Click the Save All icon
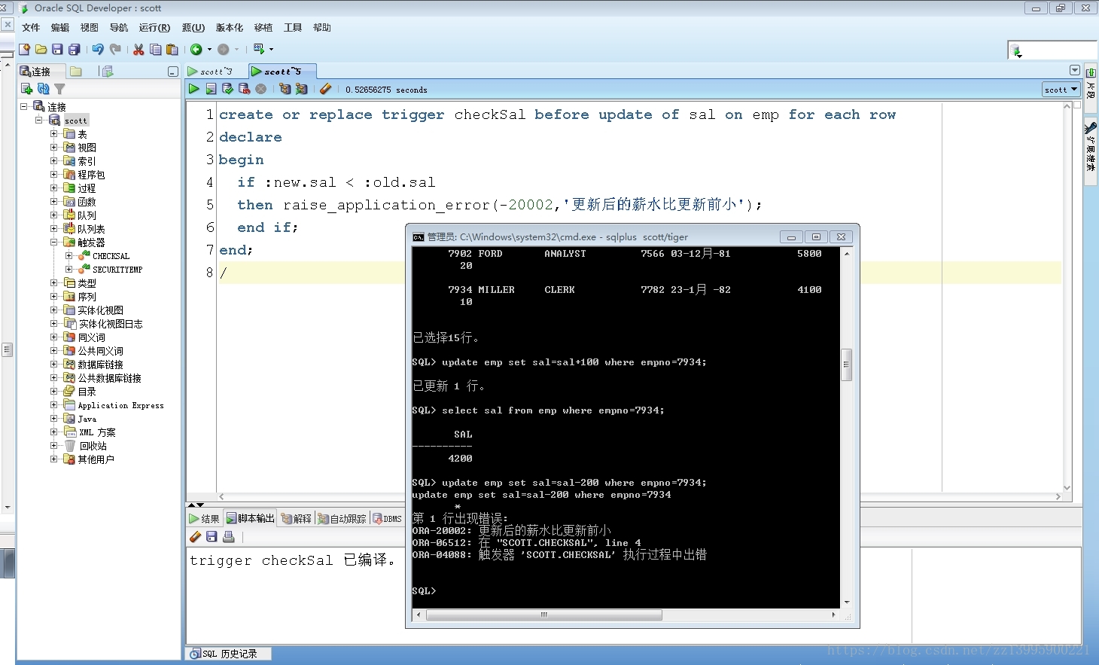 (74, 50)
